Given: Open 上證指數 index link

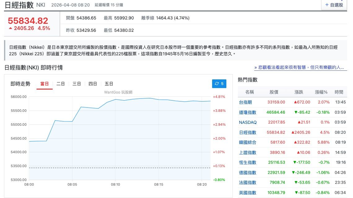Looking at the screenshot, I should click(x=247, y=153).
